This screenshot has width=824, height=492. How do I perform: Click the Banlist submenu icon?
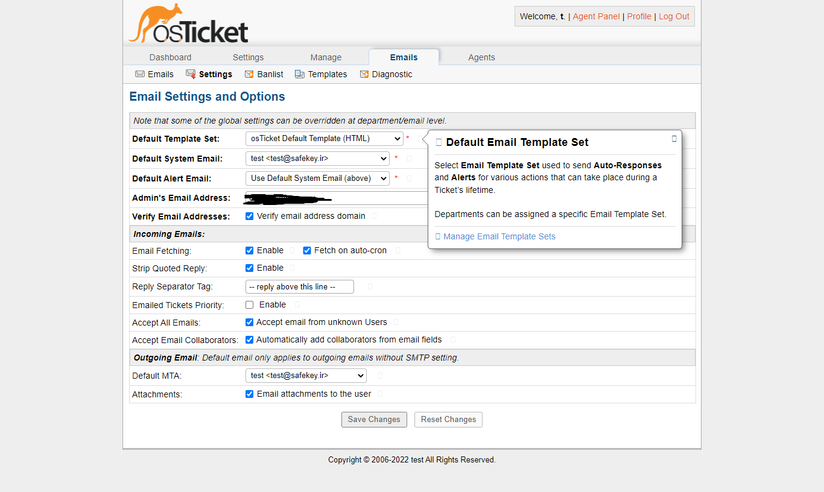coord(249,74)
